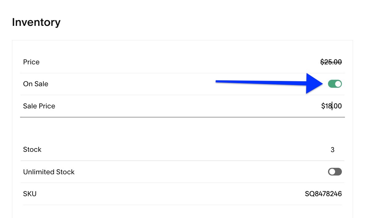This screenshot has width=365, height=218.
Task: Click the white knob of On Sale switch
Action: pyautogui.click(x=338, y=84)
